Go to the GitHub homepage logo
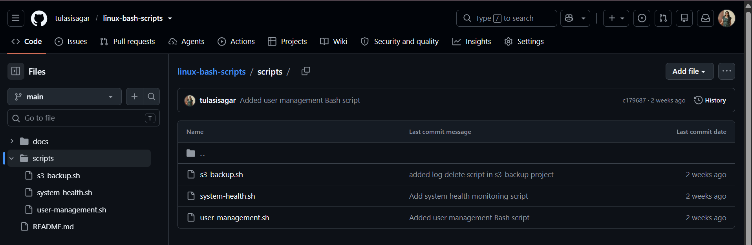Viewport: 752px width, 245px height. coord(39,18)
